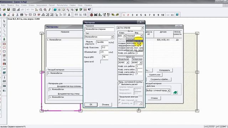Image resolution: width=228 pixels, height=128 pixels.
Task: Click the Модуль упругости input field
Action: [x=102, y=42]
